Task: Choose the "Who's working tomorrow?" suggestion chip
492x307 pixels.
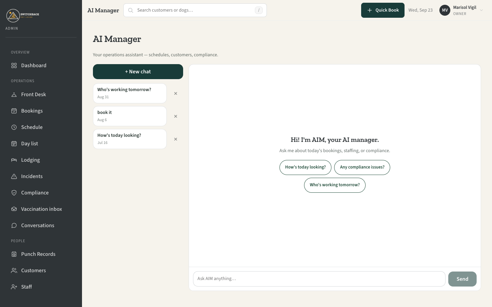Action: [335, 185]
